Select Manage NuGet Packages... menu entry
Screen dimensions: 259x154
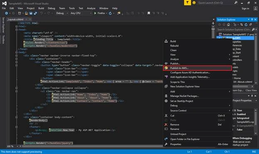coord(198,96)
